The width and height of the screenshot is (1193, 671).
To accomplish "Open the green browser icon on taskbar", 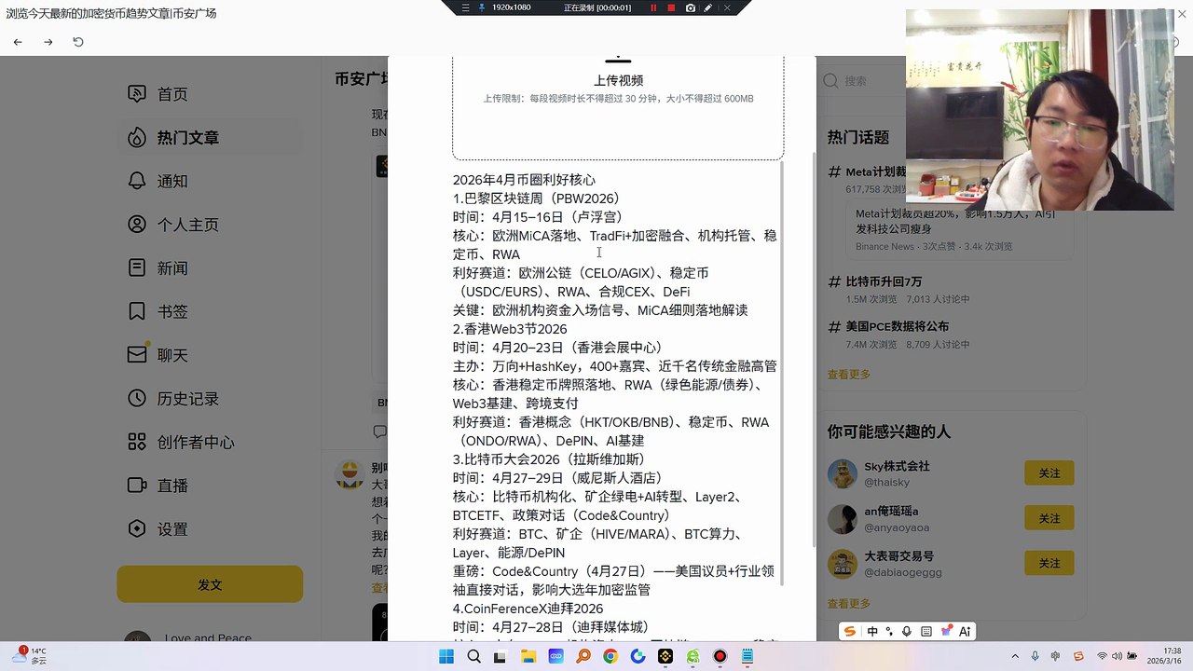I will [x=692, y=656].
